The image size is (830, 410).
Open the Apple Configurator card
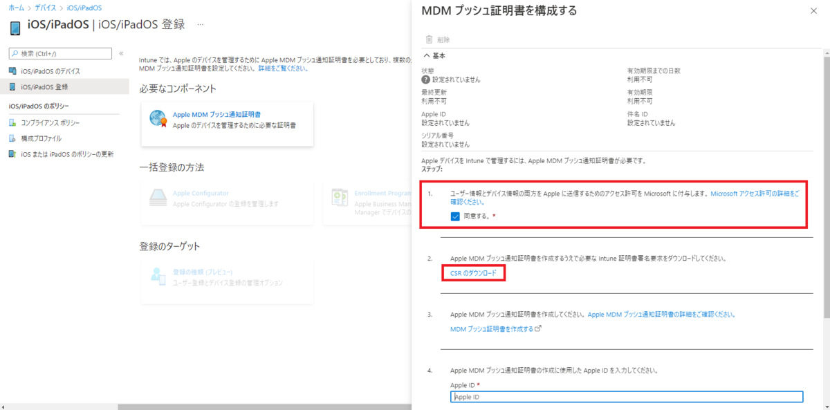point(227,203)
